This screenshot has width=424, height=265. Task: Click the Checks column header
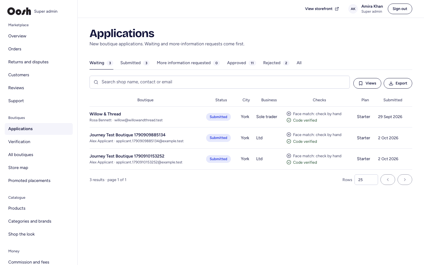click(x=319, y=100)
